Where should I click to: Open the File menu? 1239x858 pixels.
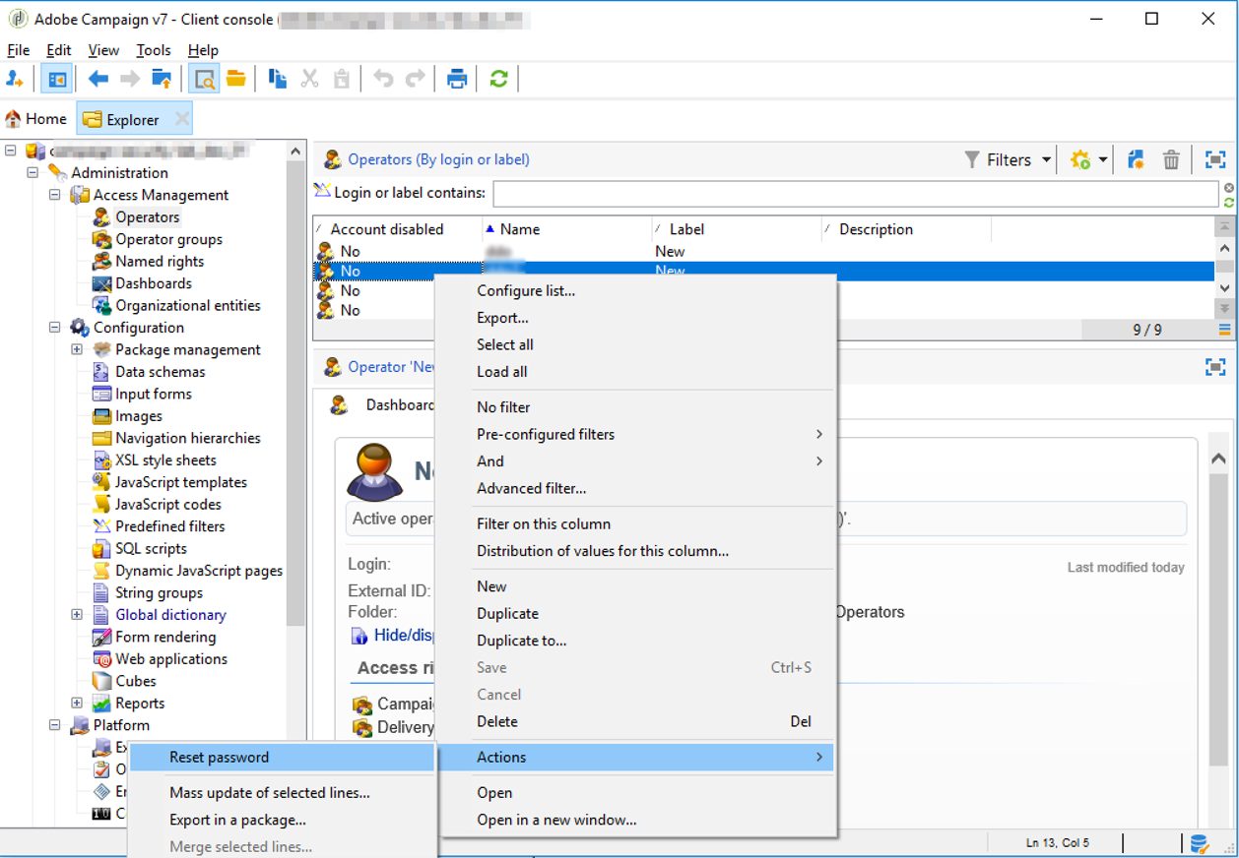(18, 50)
